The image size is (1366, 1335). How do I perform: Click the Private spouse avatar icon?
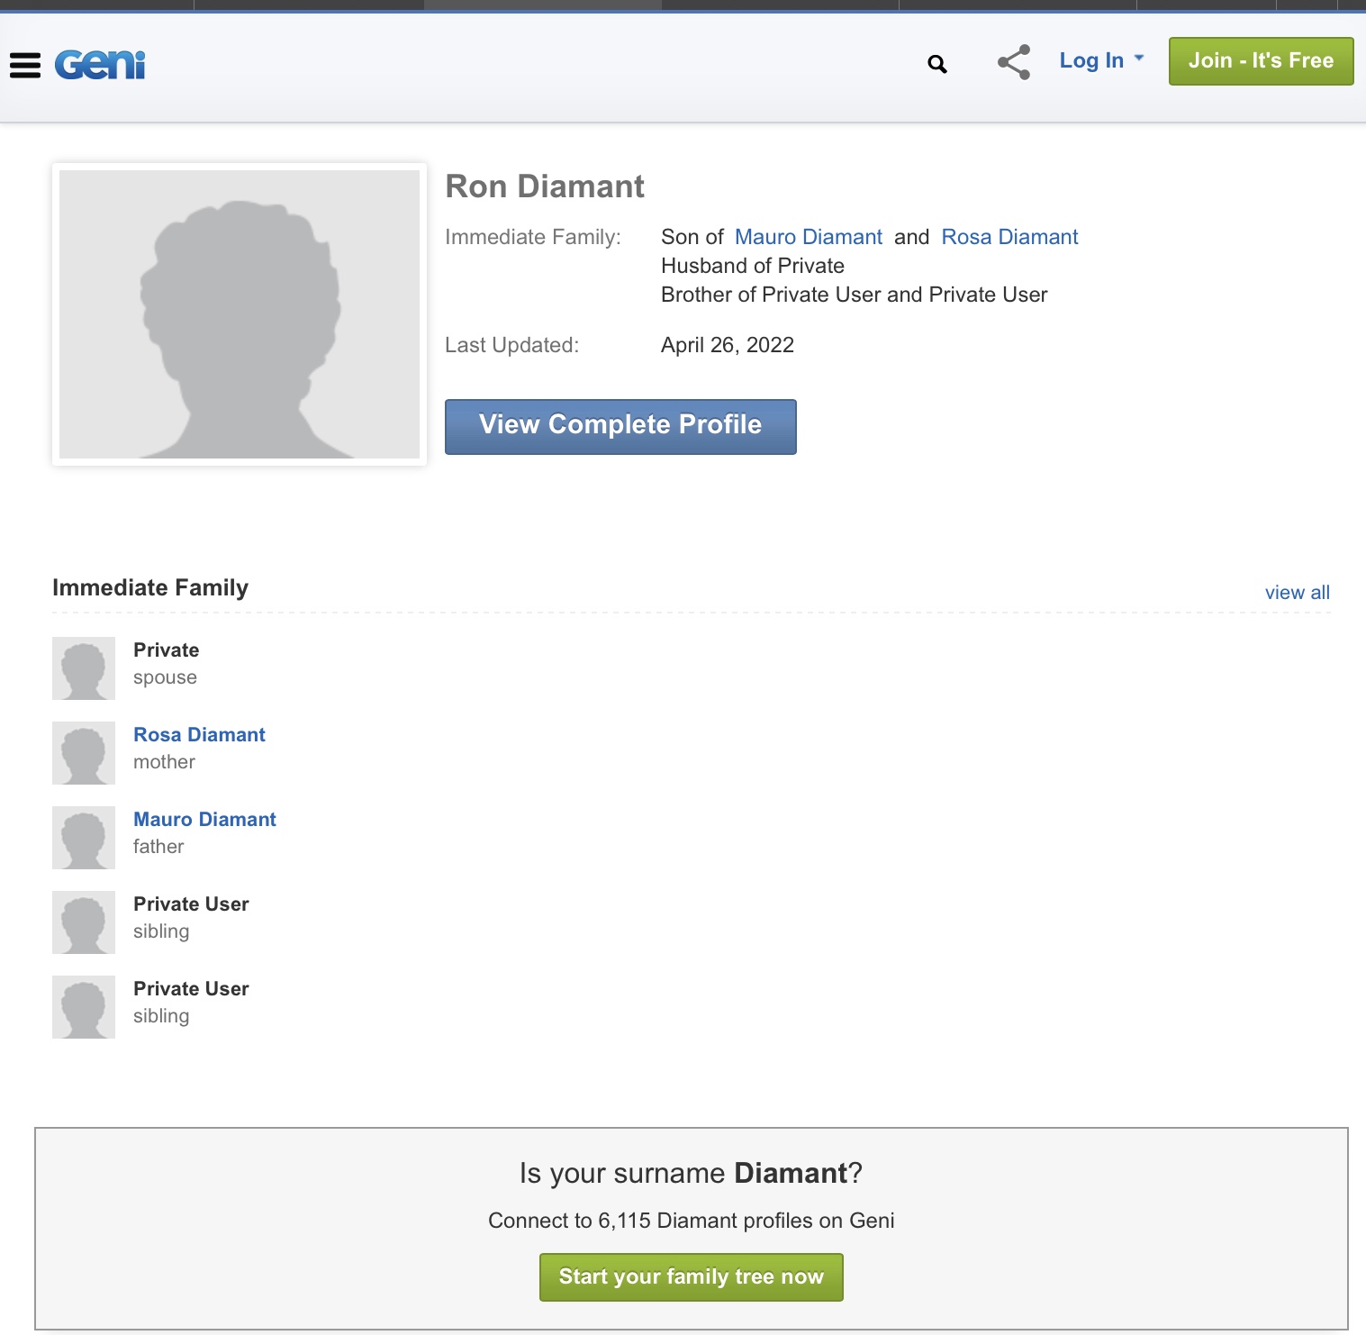pyautogui.click(x=84, y=668)
